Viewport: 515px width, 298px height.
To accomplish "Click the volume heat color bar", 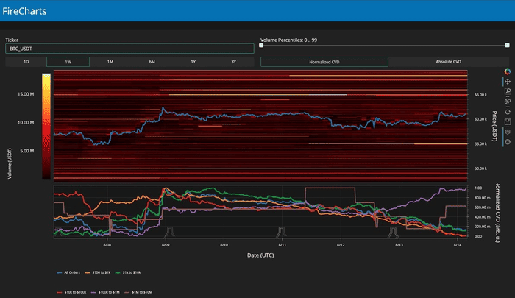I will coord(46,126).
